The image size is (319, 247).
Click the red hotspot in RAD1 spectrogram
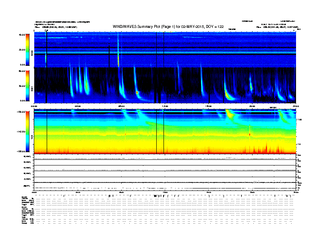[x=137, y=92]
